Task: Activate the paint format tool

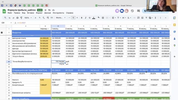Action: point(21,18)
